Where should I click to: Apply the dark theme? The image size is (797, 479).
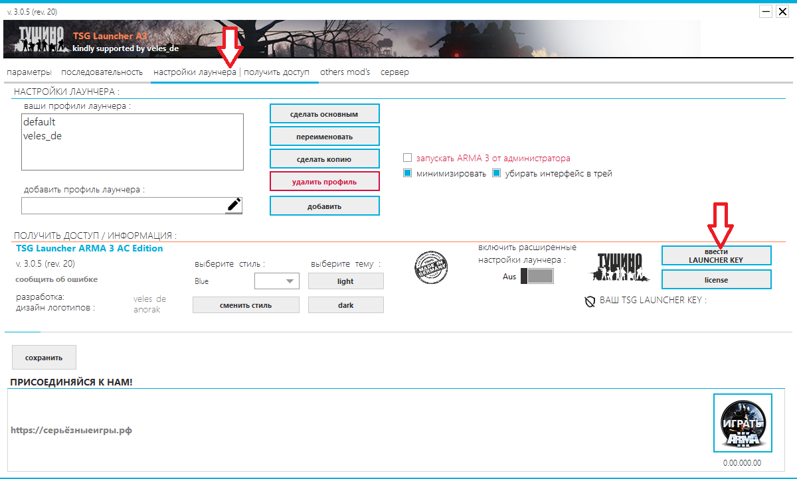point(345,305)
